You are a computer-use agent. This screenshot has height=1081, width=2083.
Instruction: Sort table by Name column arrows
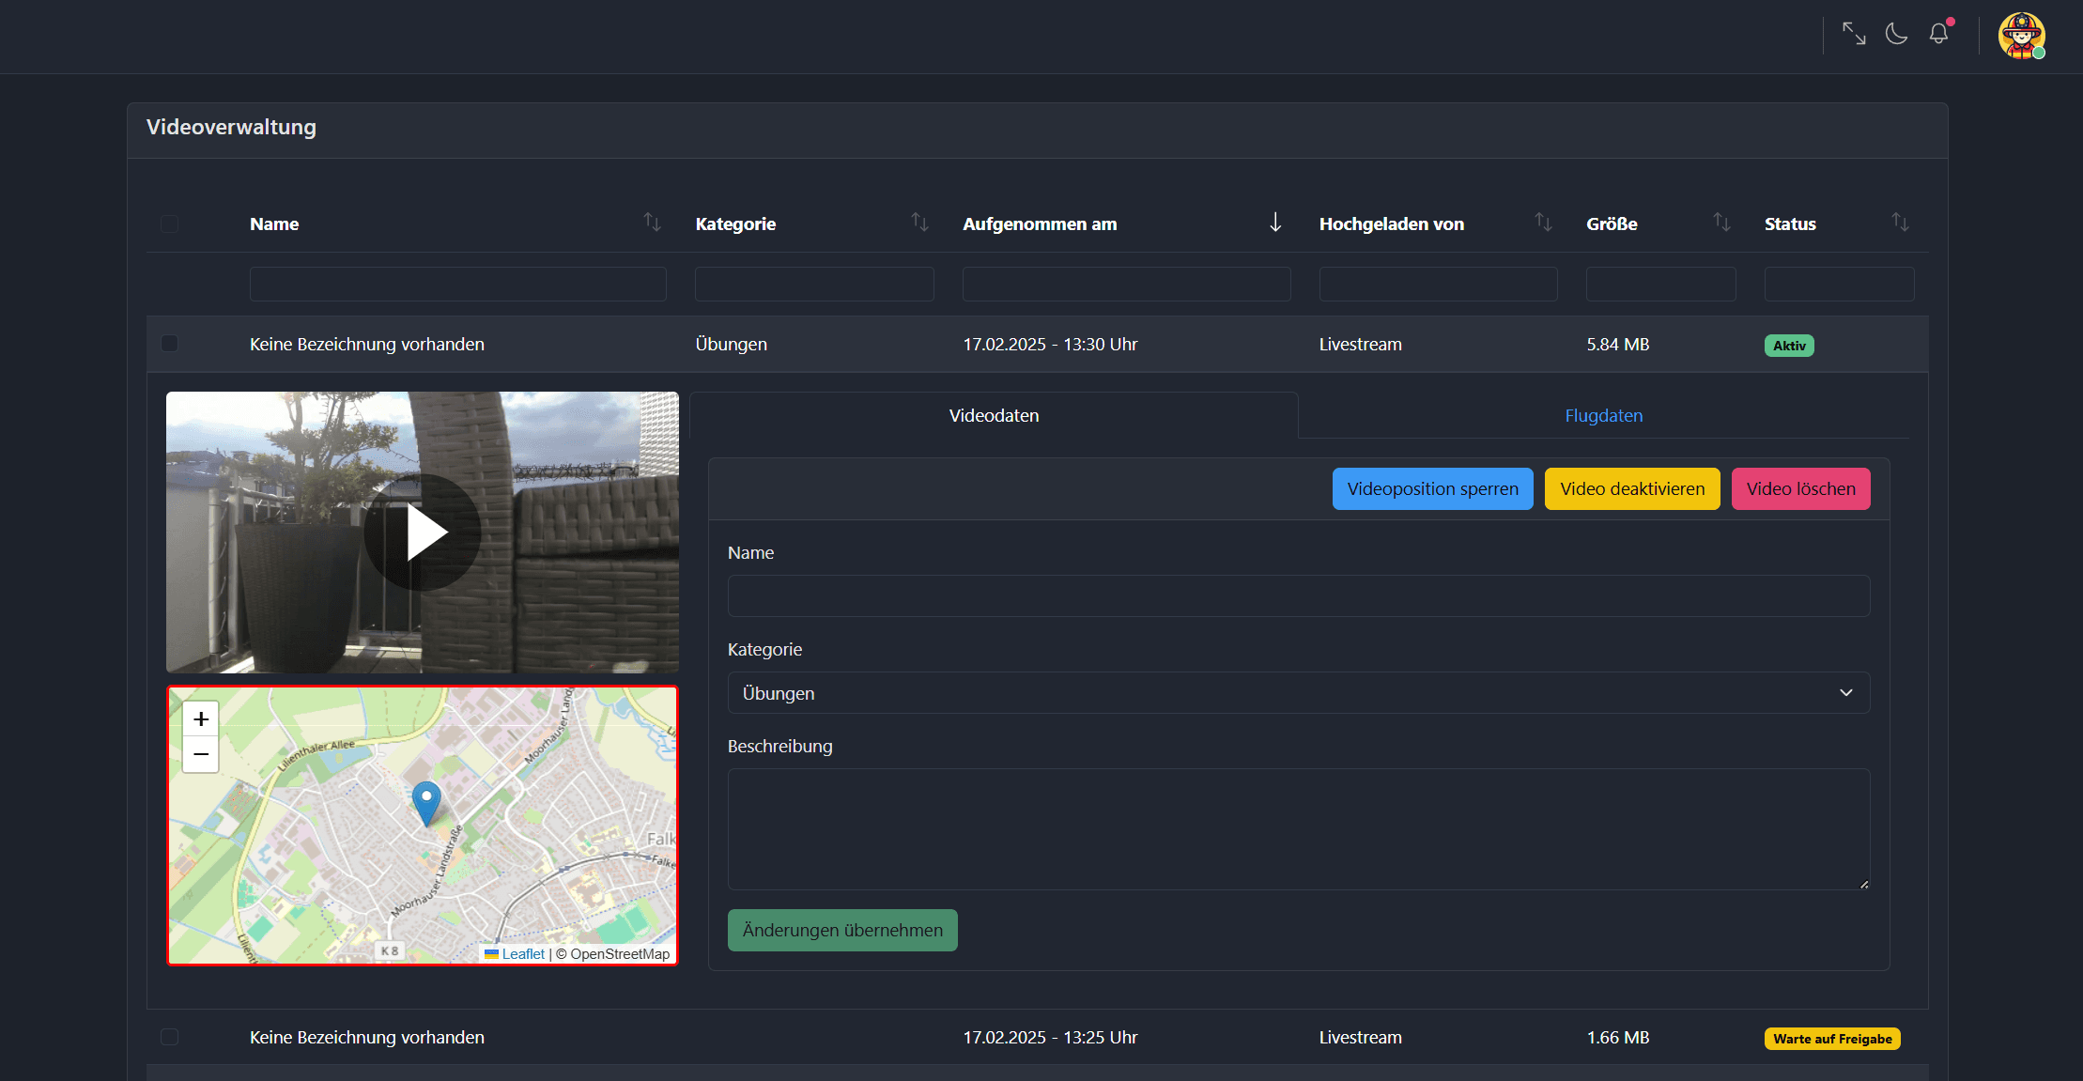(x=652, y=223)
